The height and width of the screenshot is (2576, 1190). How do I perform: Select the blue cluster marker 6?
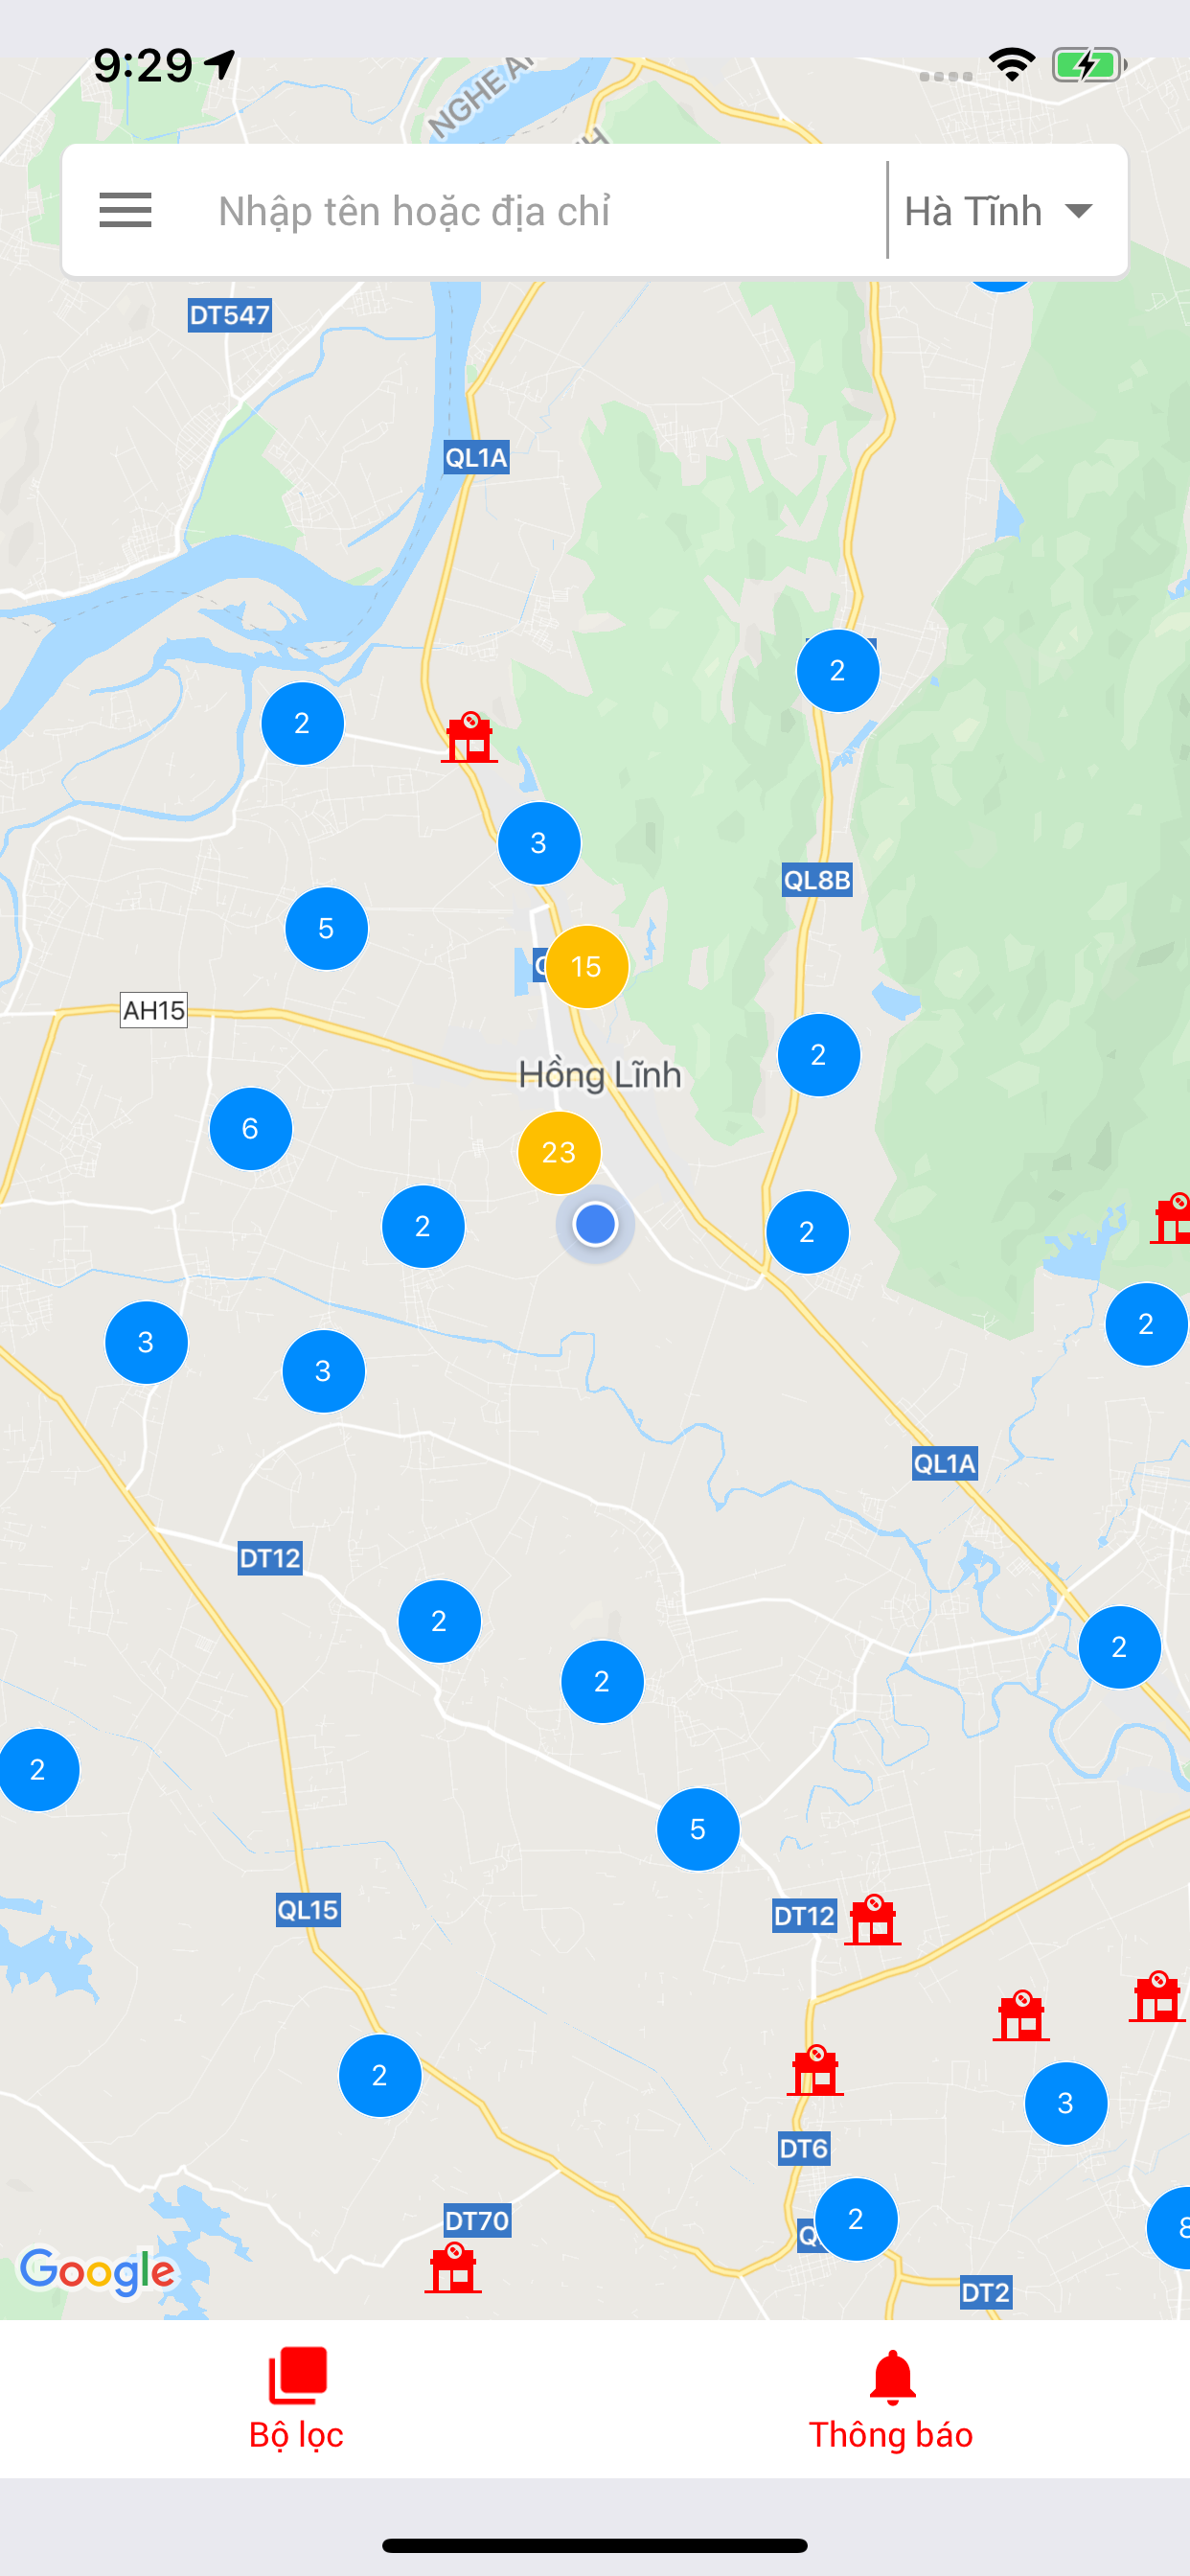click(251, 1128)
